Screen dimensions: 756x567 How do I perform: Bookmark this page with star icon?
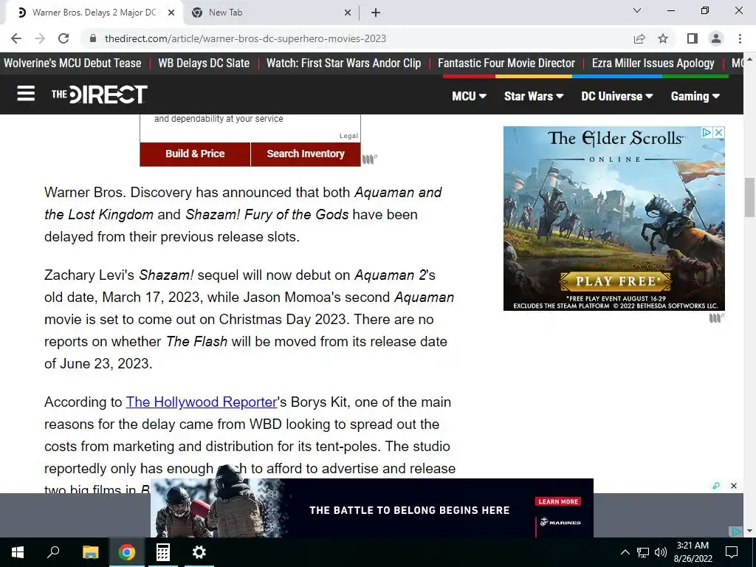coord(663,38)
